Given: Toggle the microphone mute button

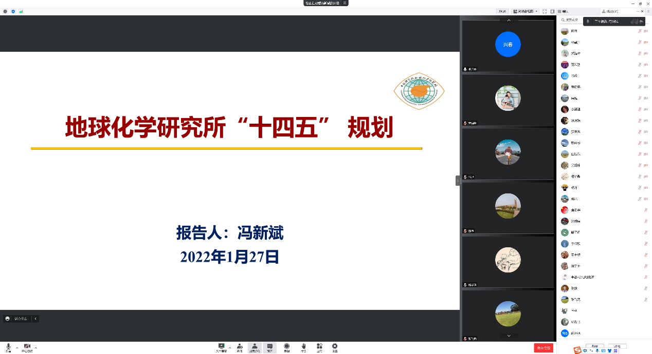Looking at the screenshot, I should (8, 347).
